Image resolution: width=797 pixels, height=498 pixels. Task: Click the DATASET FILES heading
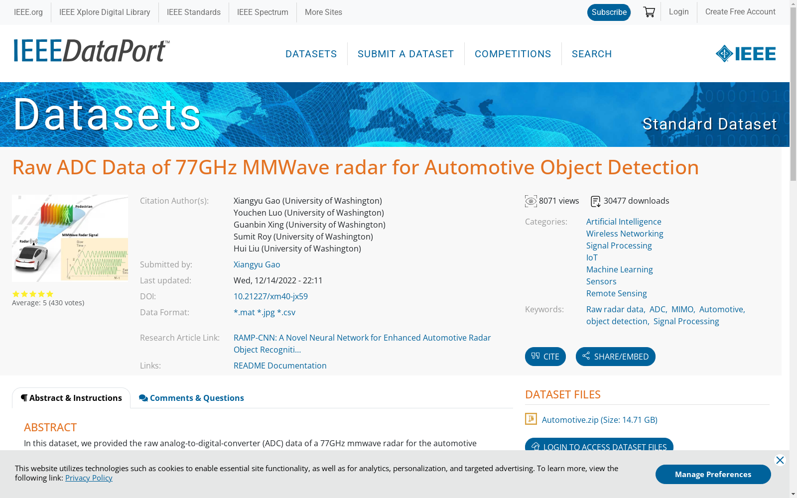pyautogui.click(x=563, y=394)
